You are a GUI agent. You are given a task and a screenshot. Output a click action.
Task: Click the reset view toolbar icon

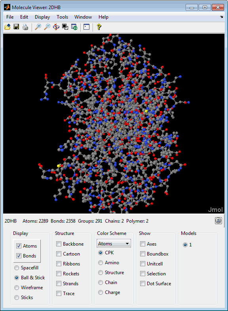click(x=74, y=27)
